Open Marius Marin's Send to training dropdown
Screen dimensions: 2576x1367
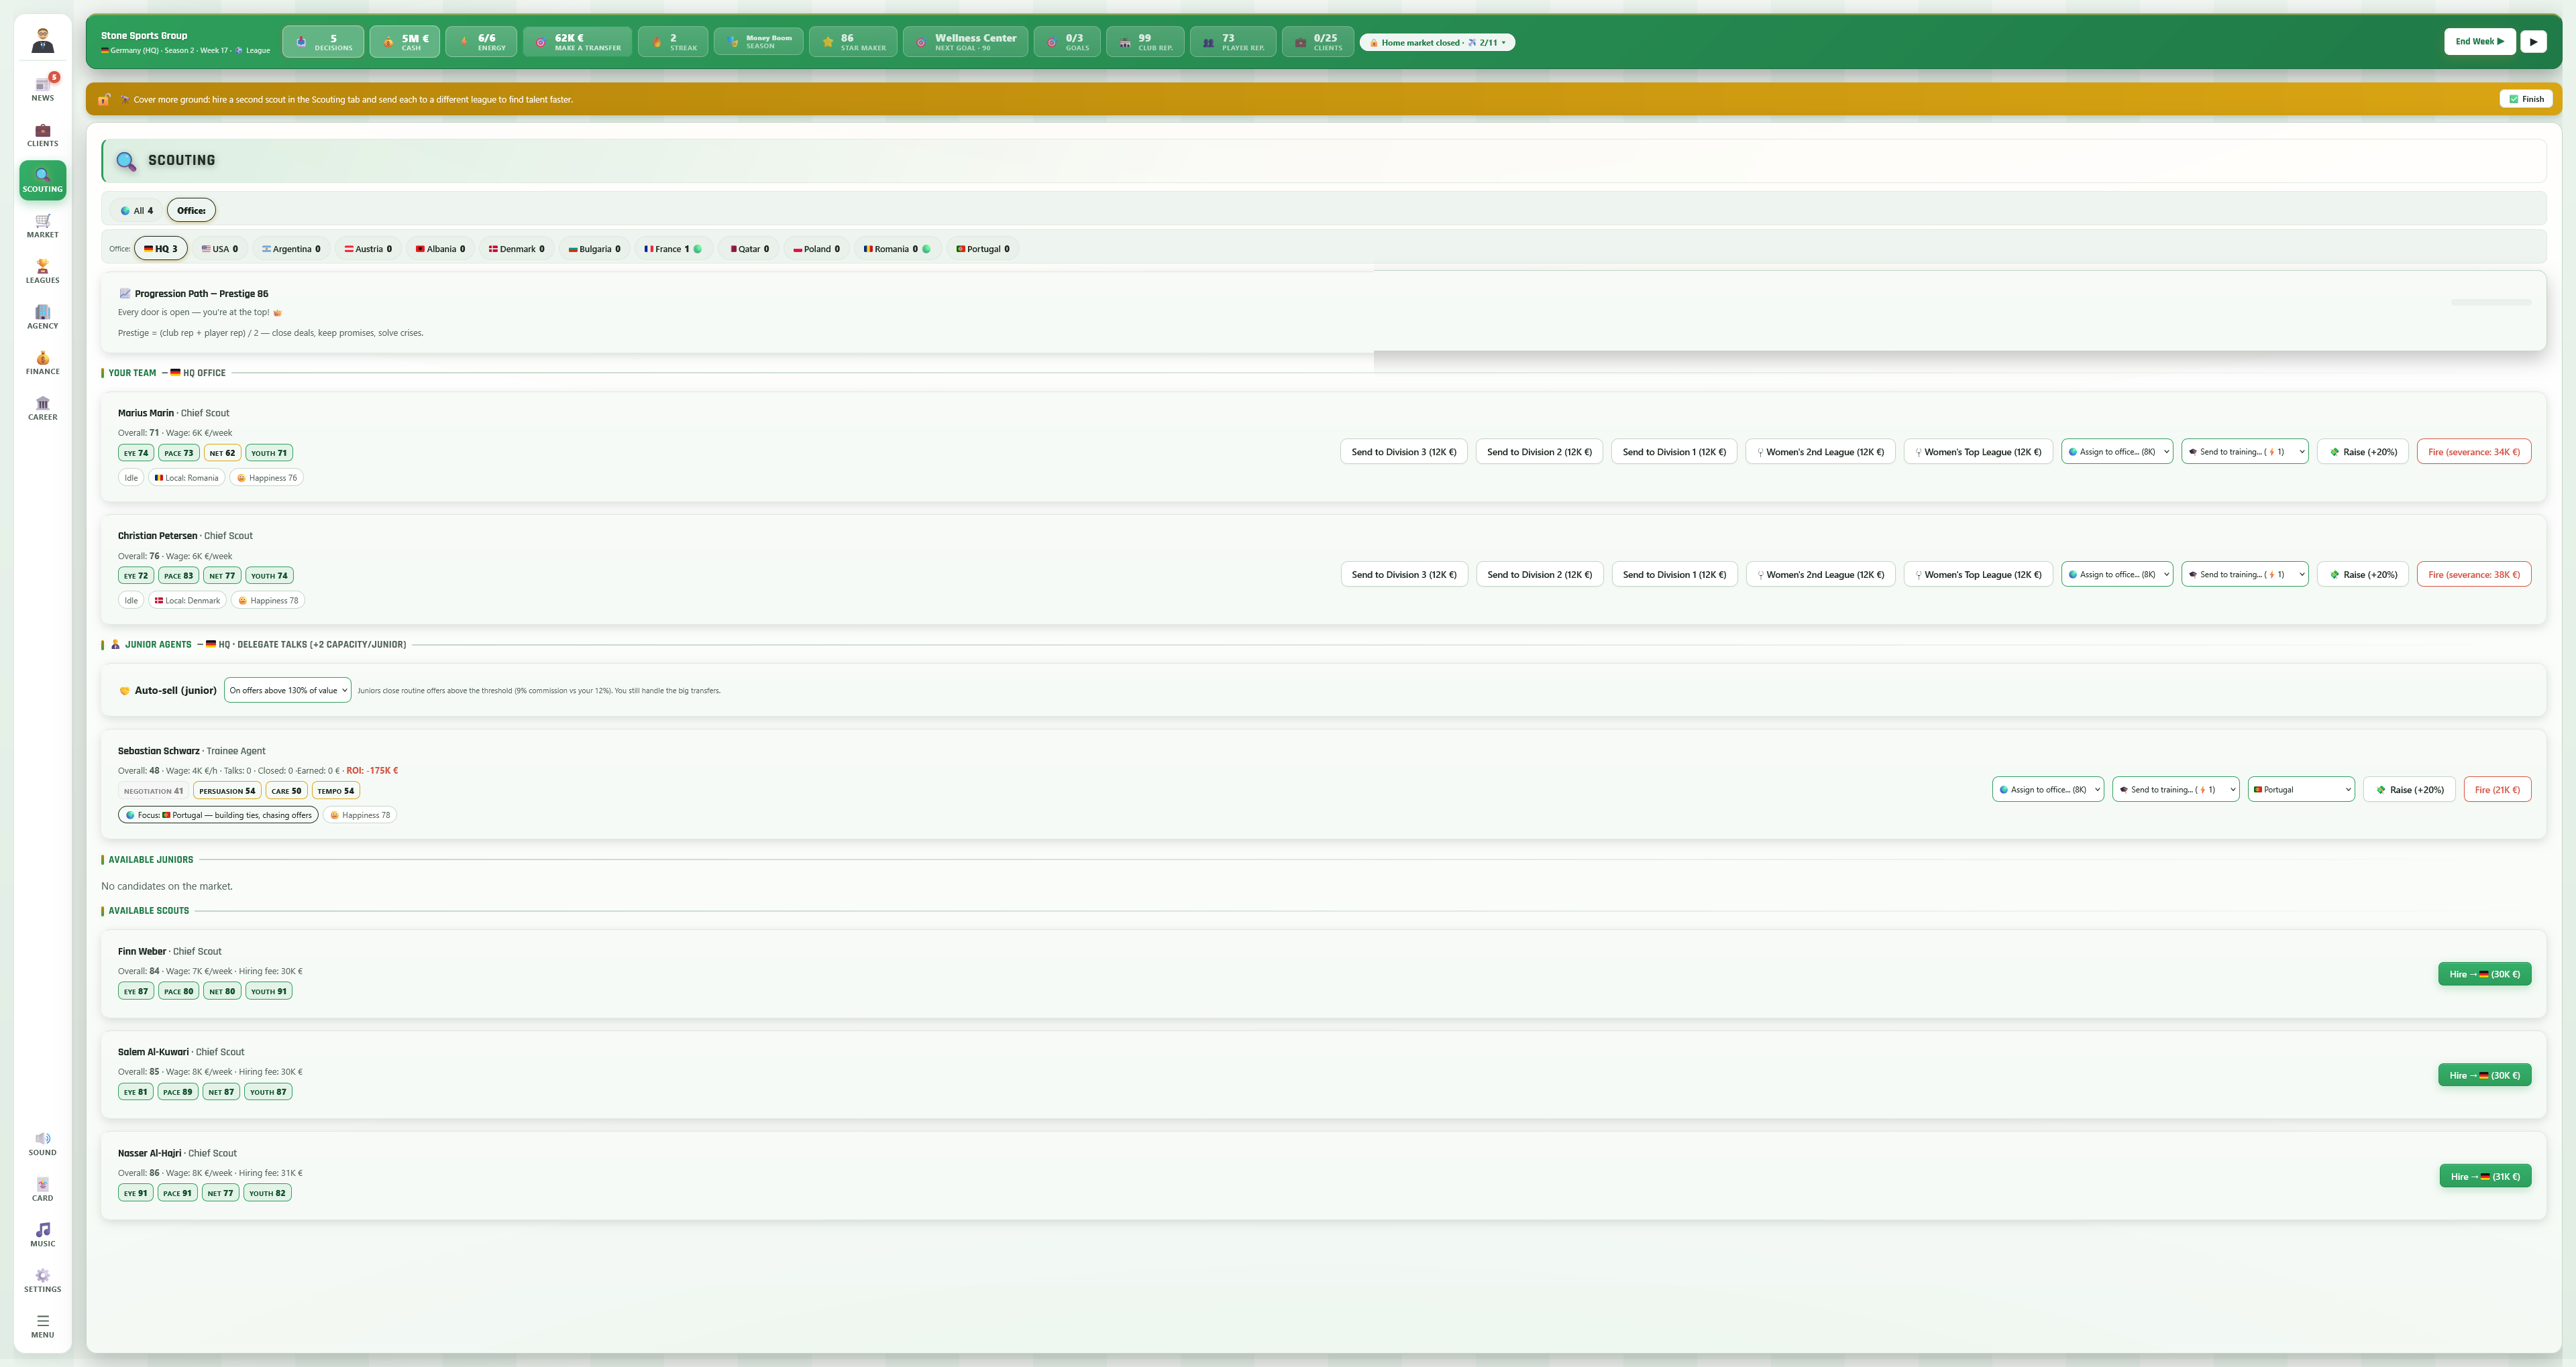2245,452
